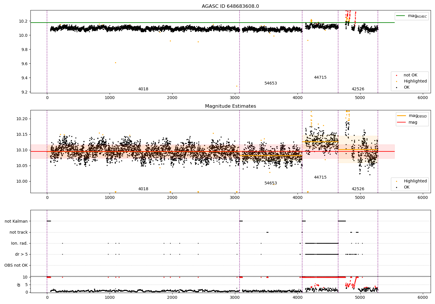This screenshot has width=435, height=304.
Task: Click the figure title 'AGASC ID 648683608.0'
Action: coord(230,6)
